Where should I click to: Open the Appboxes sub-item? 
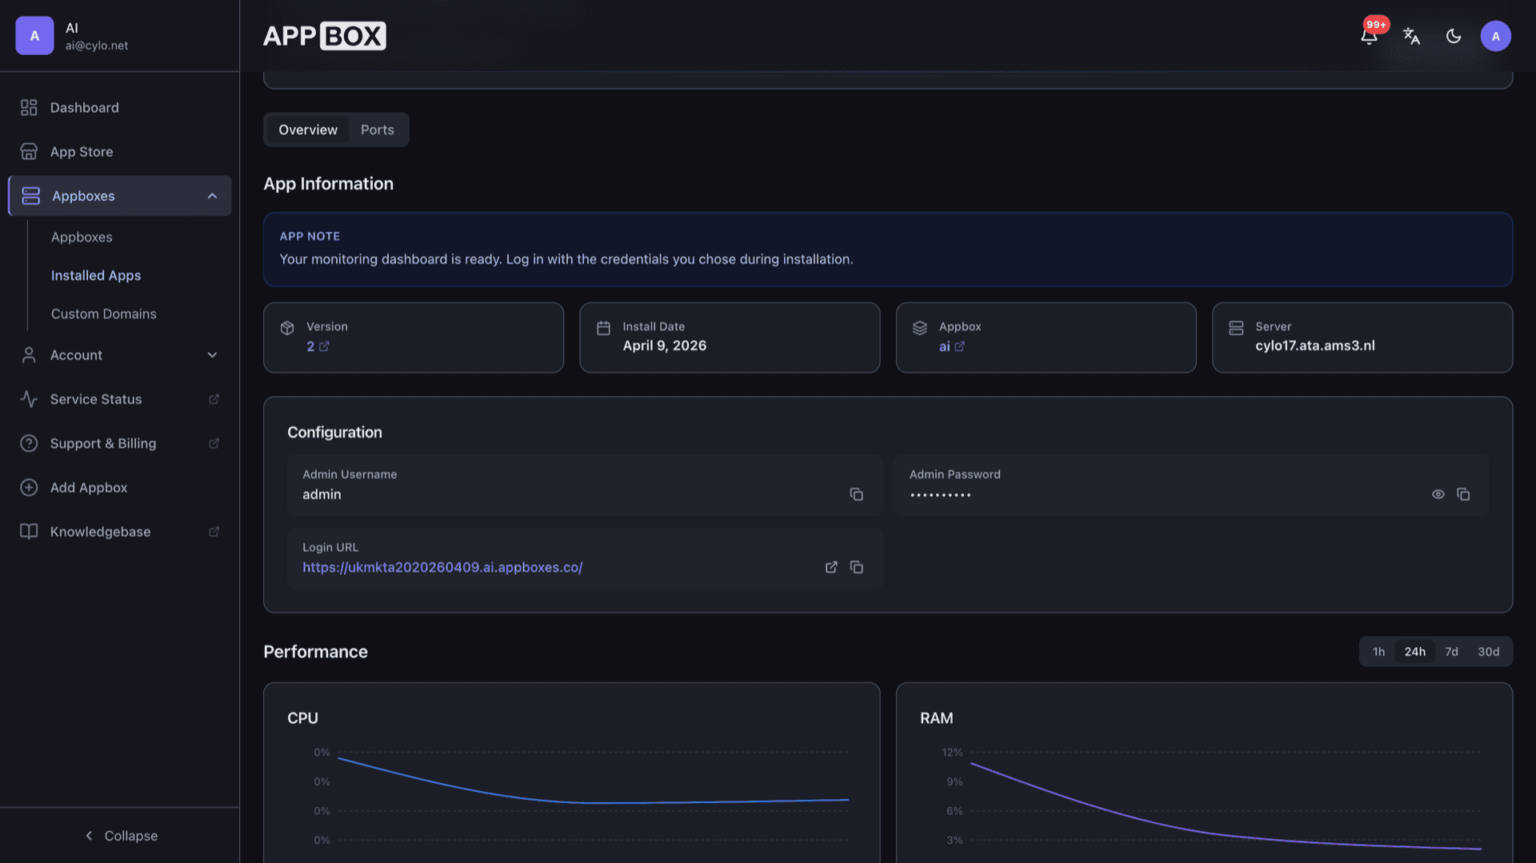[x=82, y=237]
